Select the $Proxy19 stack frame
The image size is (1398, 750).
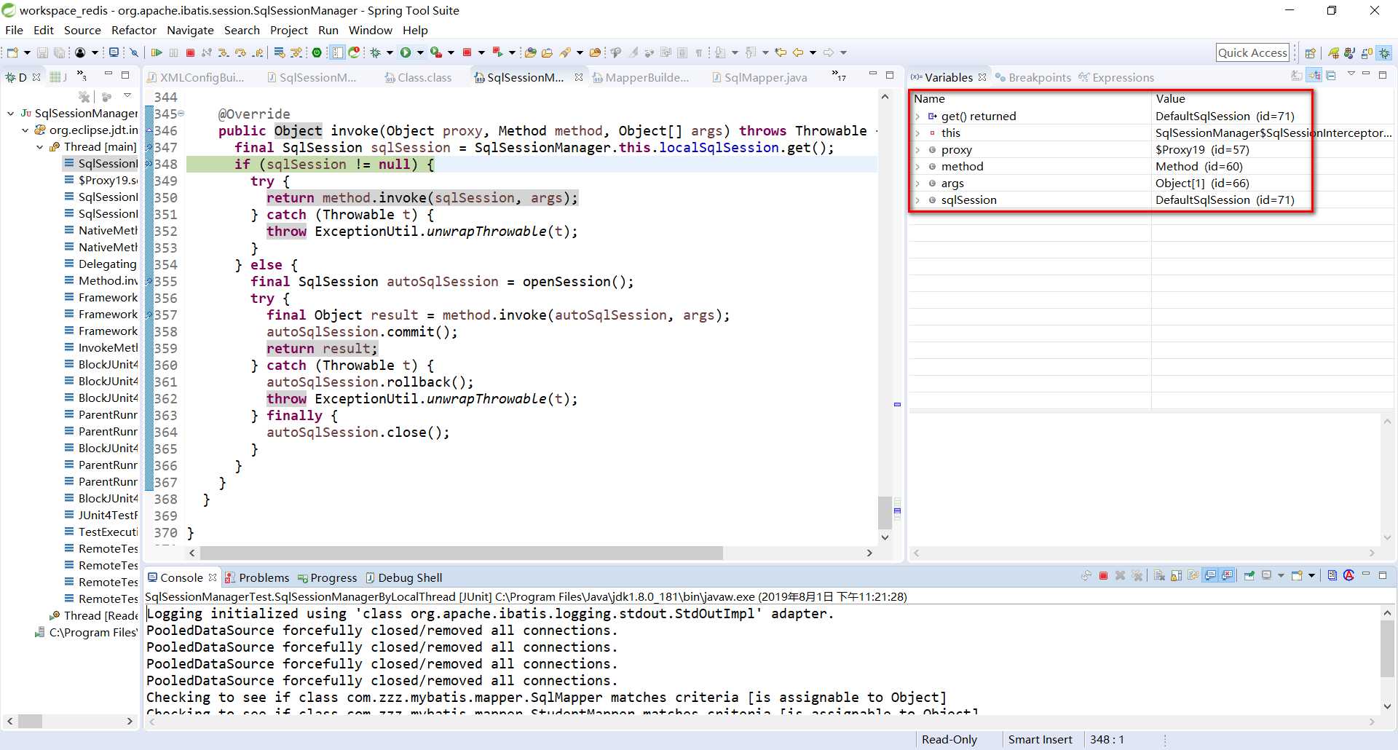pos(101,181)
